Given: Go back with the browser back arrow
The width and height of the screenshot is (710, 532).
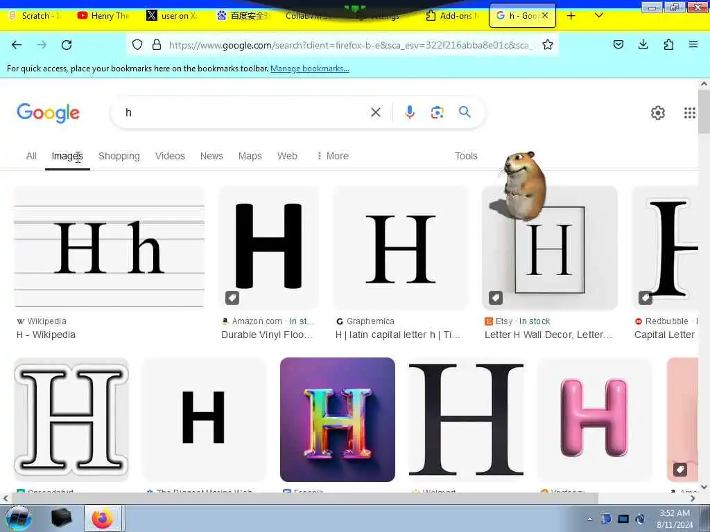Looking at the screenshot, I should (x=17, y=45).
